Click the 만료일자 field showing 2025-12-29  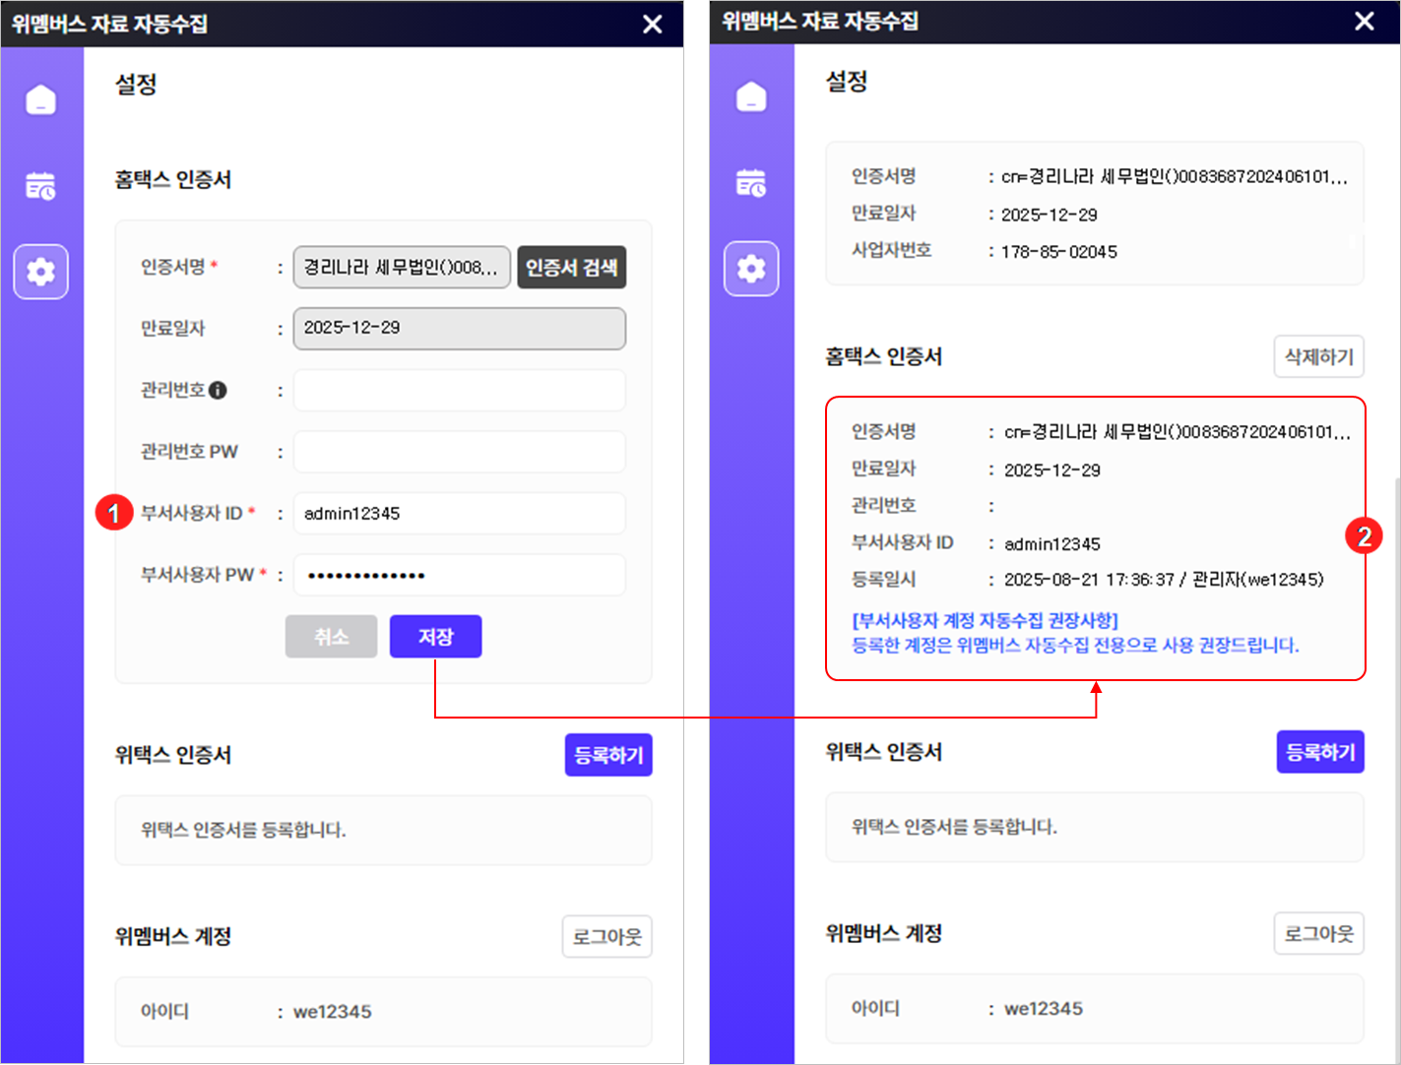point(460,329)
